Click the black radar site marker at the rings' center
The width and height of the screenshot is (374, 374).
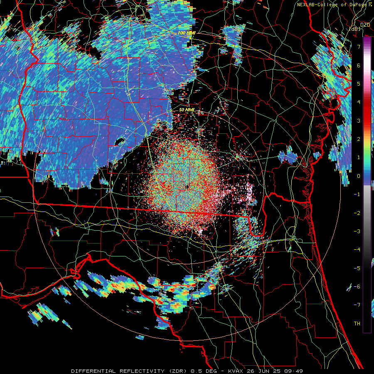[x=187, y=187]
